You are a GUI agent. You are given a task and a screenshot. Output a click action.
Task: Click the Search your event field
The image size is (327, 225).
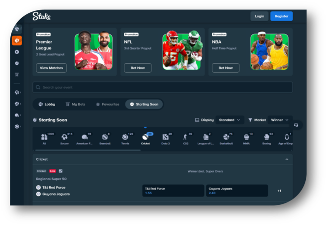(162, 87)
